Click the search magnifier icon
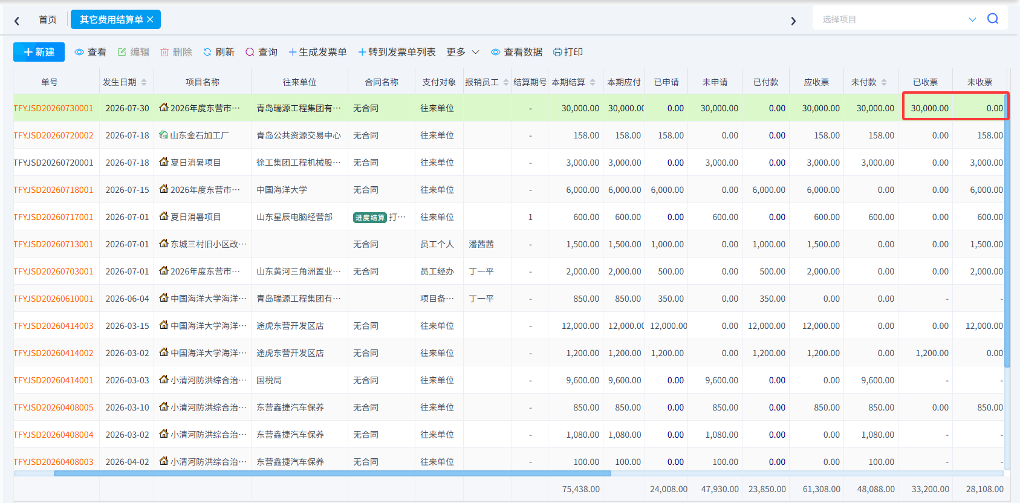This screenshot has width=1020, height=503. 992,19
